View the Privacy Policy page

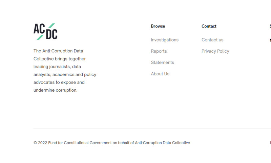point(215,51)
